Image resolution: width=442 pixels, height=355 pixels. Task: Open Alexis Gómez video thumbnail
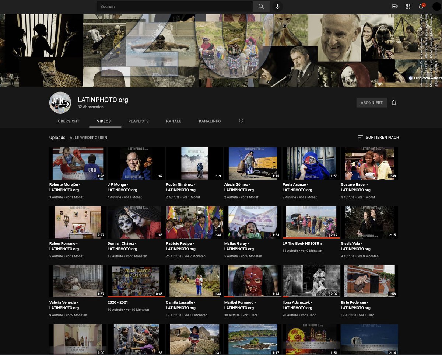(x=253, y=163)
